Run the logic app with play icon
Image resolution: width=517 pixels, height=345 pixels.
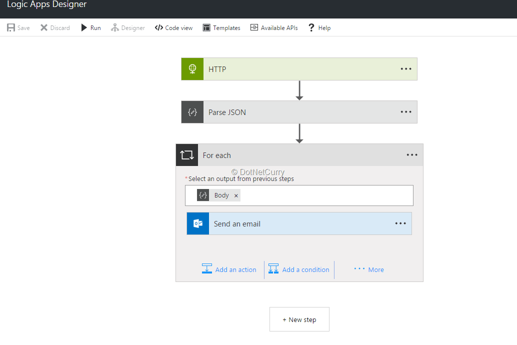84,27
